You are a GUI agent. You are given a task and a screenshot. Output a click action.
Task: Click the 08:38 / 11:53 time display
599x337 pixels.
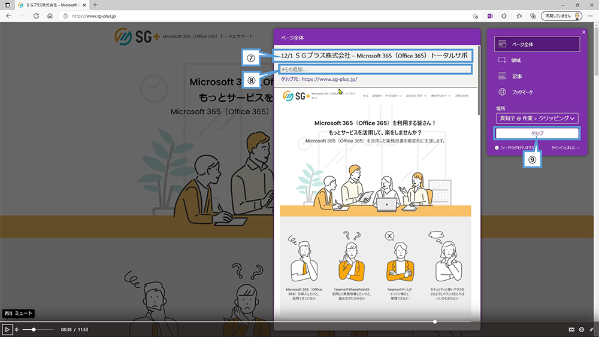coord(74,329)
